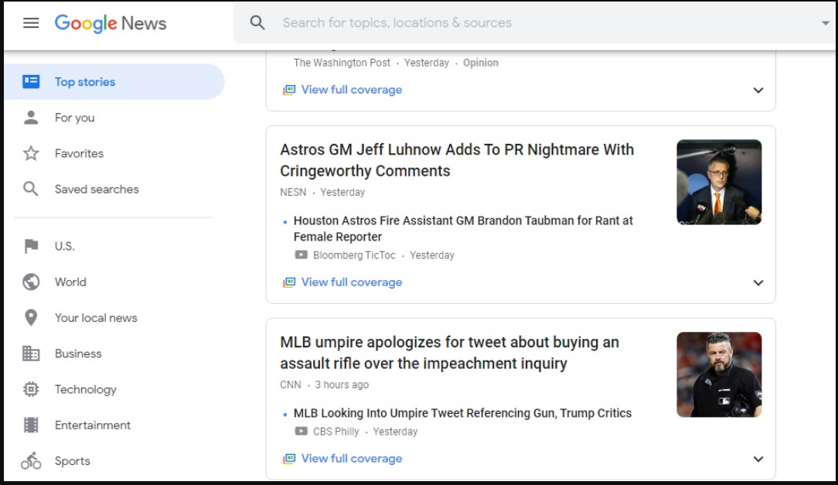Click the CNN source label

pyautogui.click(x=291, y=384)
